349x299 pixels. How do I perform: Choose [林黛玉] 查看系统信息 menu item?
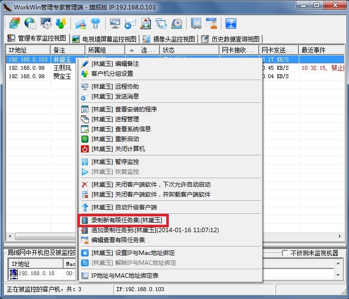[x=169, y=129]
